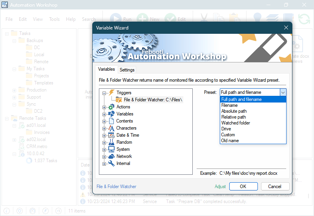314x216 pixels.
Task: Click the Refresh arrows icon in main toolbar
Action: click(304, 19)
